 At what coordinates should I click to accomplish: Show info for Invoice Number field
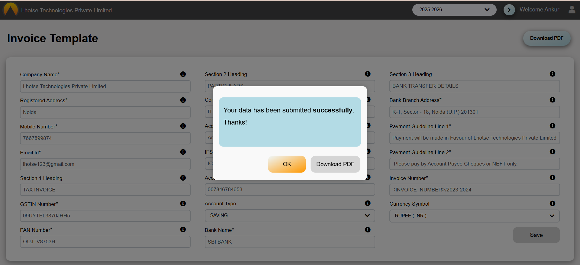pos(553,178)
